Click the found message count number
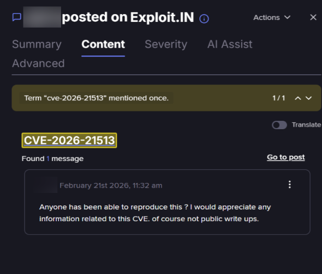 [48, 158]
